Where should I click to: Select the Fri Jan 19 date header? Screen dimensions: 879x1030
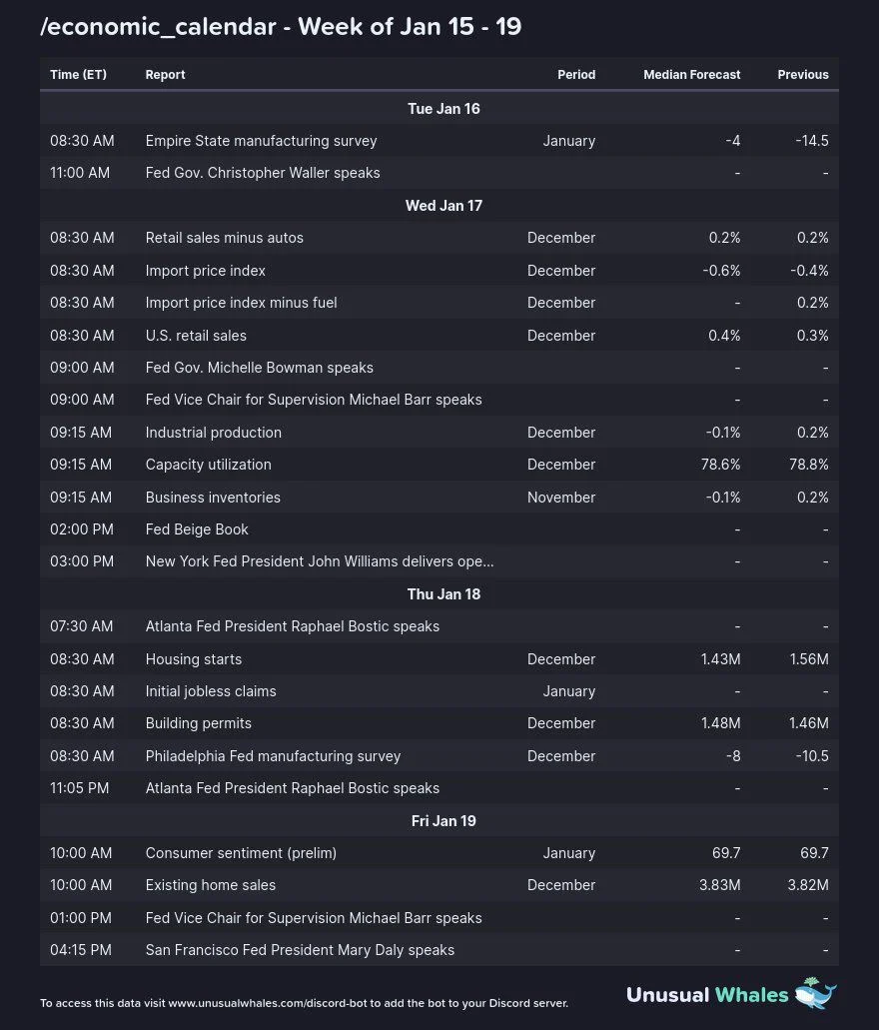443,821
